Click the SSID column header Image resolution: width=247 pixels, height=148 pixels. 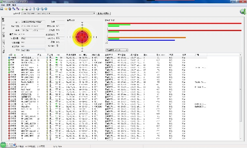pos(23,55)
